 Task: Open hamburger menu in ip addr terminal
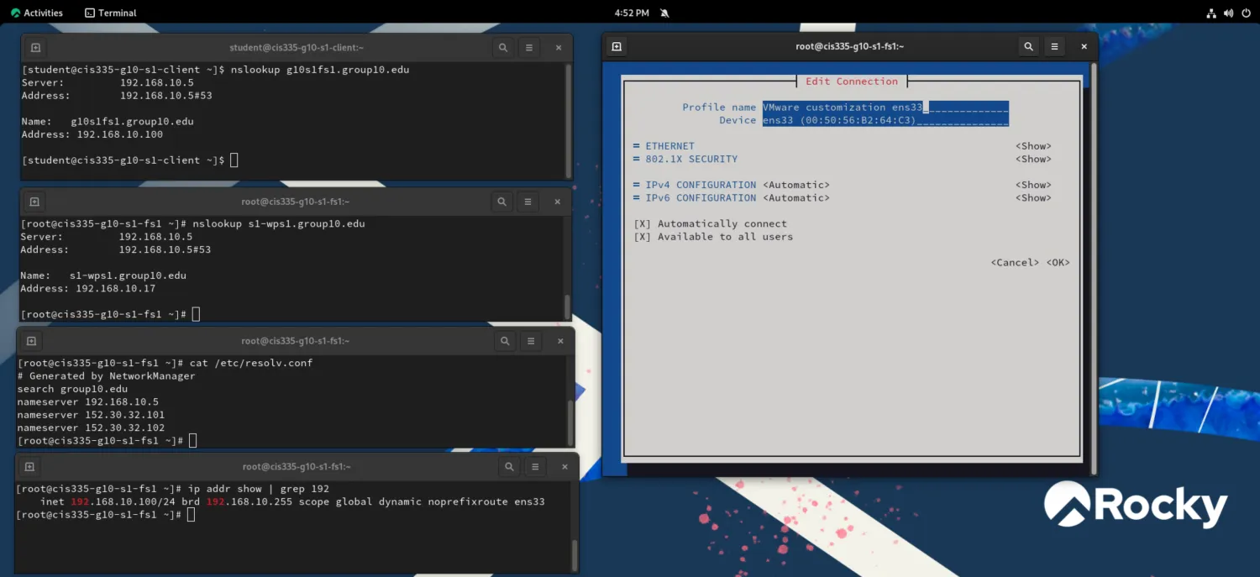[535, 466]
